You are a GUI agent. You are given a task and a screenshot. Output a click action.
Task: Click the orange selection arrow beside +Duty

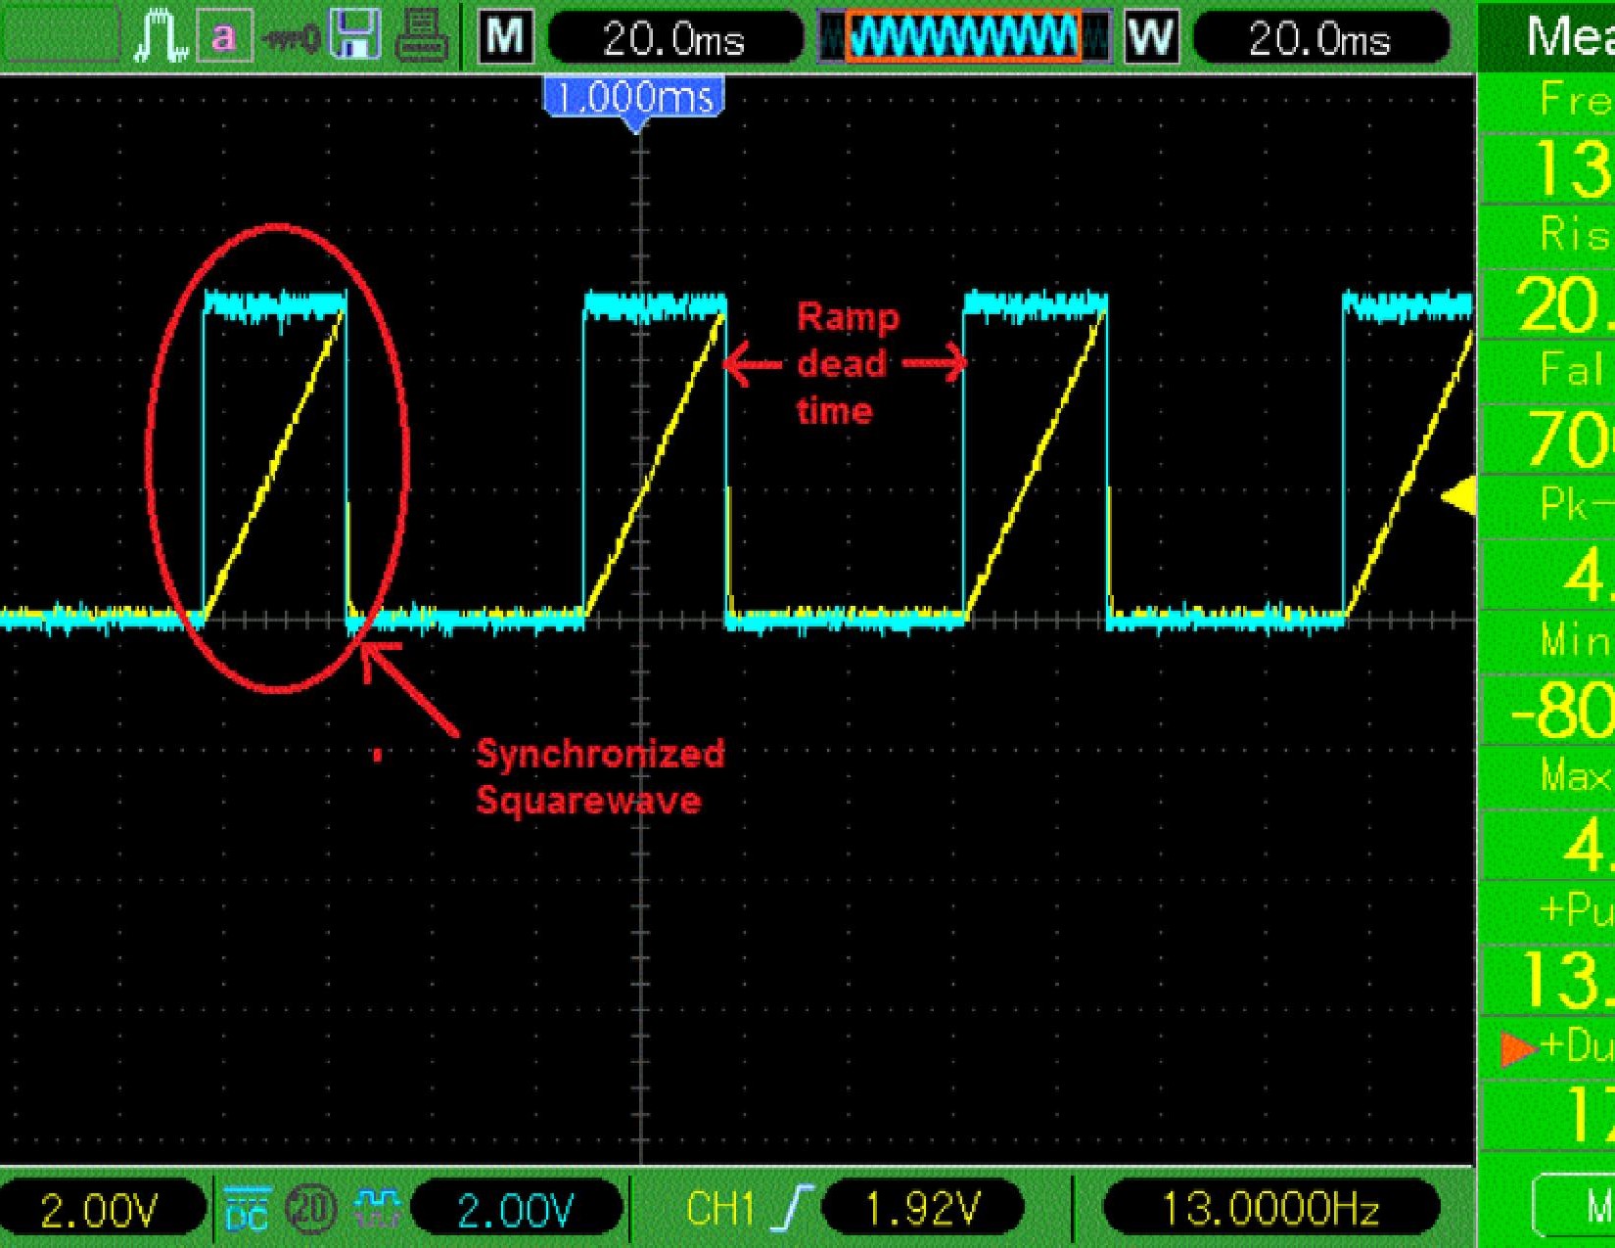1517,1048
